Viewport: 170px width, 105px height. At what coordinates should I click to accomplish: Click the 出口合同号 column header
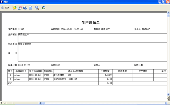click(21, 71)
